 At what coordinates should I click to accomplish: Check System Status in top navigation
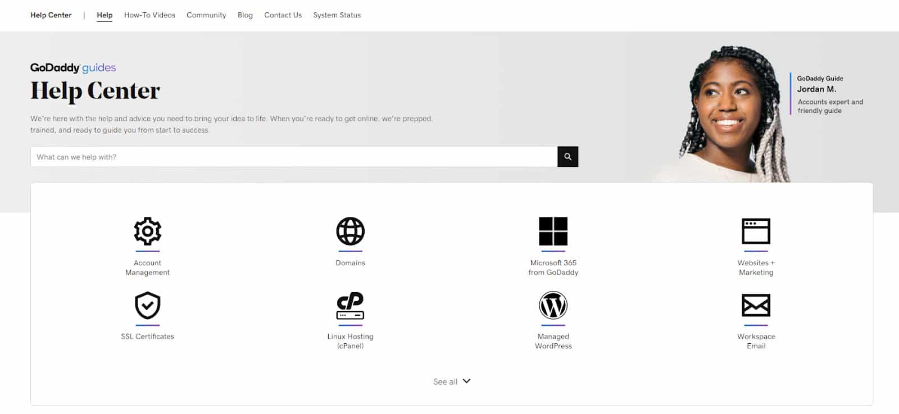337,15
